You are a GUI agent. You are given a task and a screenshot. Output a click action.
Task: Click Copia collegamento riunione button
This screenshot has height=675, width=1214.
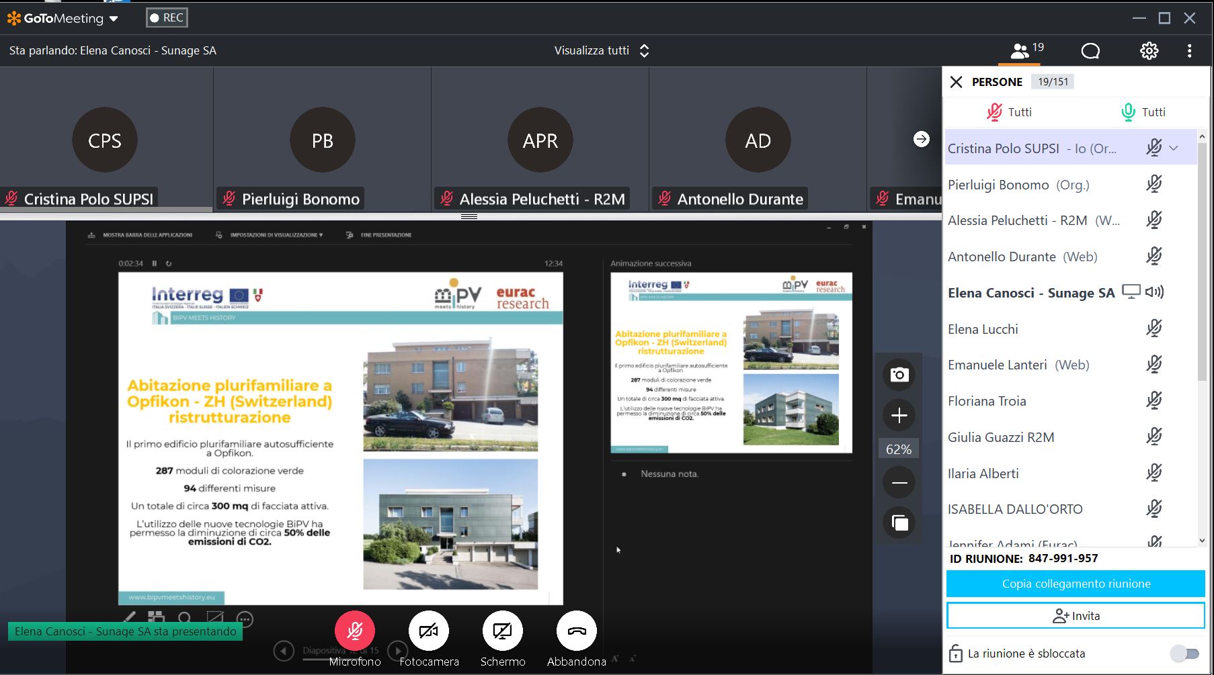coord(1076,584)
